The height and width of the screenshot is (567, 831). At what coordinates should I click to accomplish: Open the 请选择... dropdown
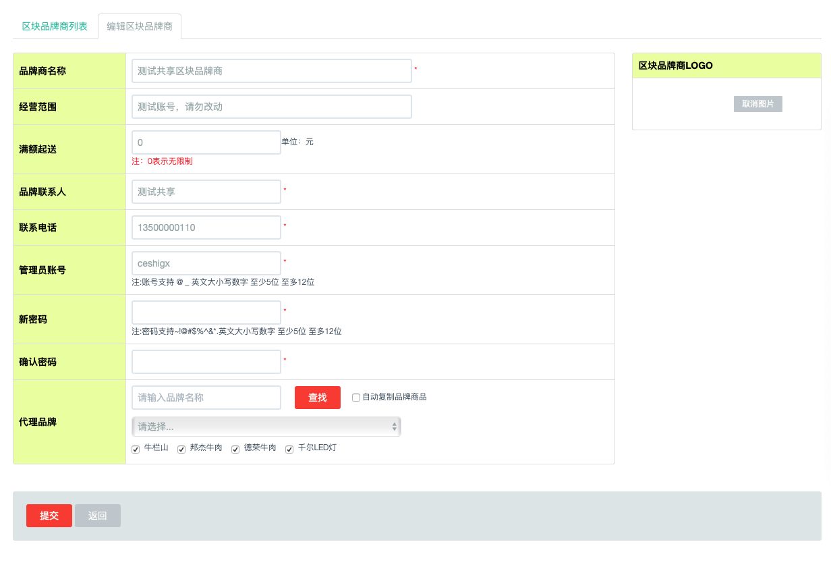(x=266, y=427)
